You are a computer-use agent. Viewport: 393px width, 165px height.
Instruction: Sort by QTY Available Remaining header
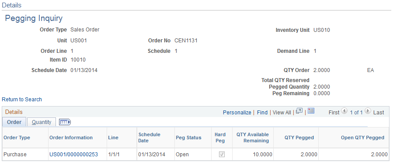[x=253, y=137]
